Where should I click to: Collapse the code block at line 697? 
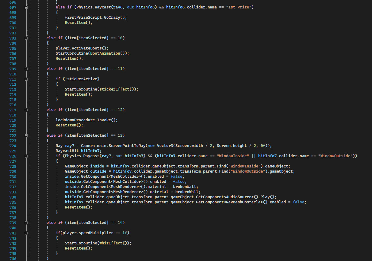coord(26,7)
